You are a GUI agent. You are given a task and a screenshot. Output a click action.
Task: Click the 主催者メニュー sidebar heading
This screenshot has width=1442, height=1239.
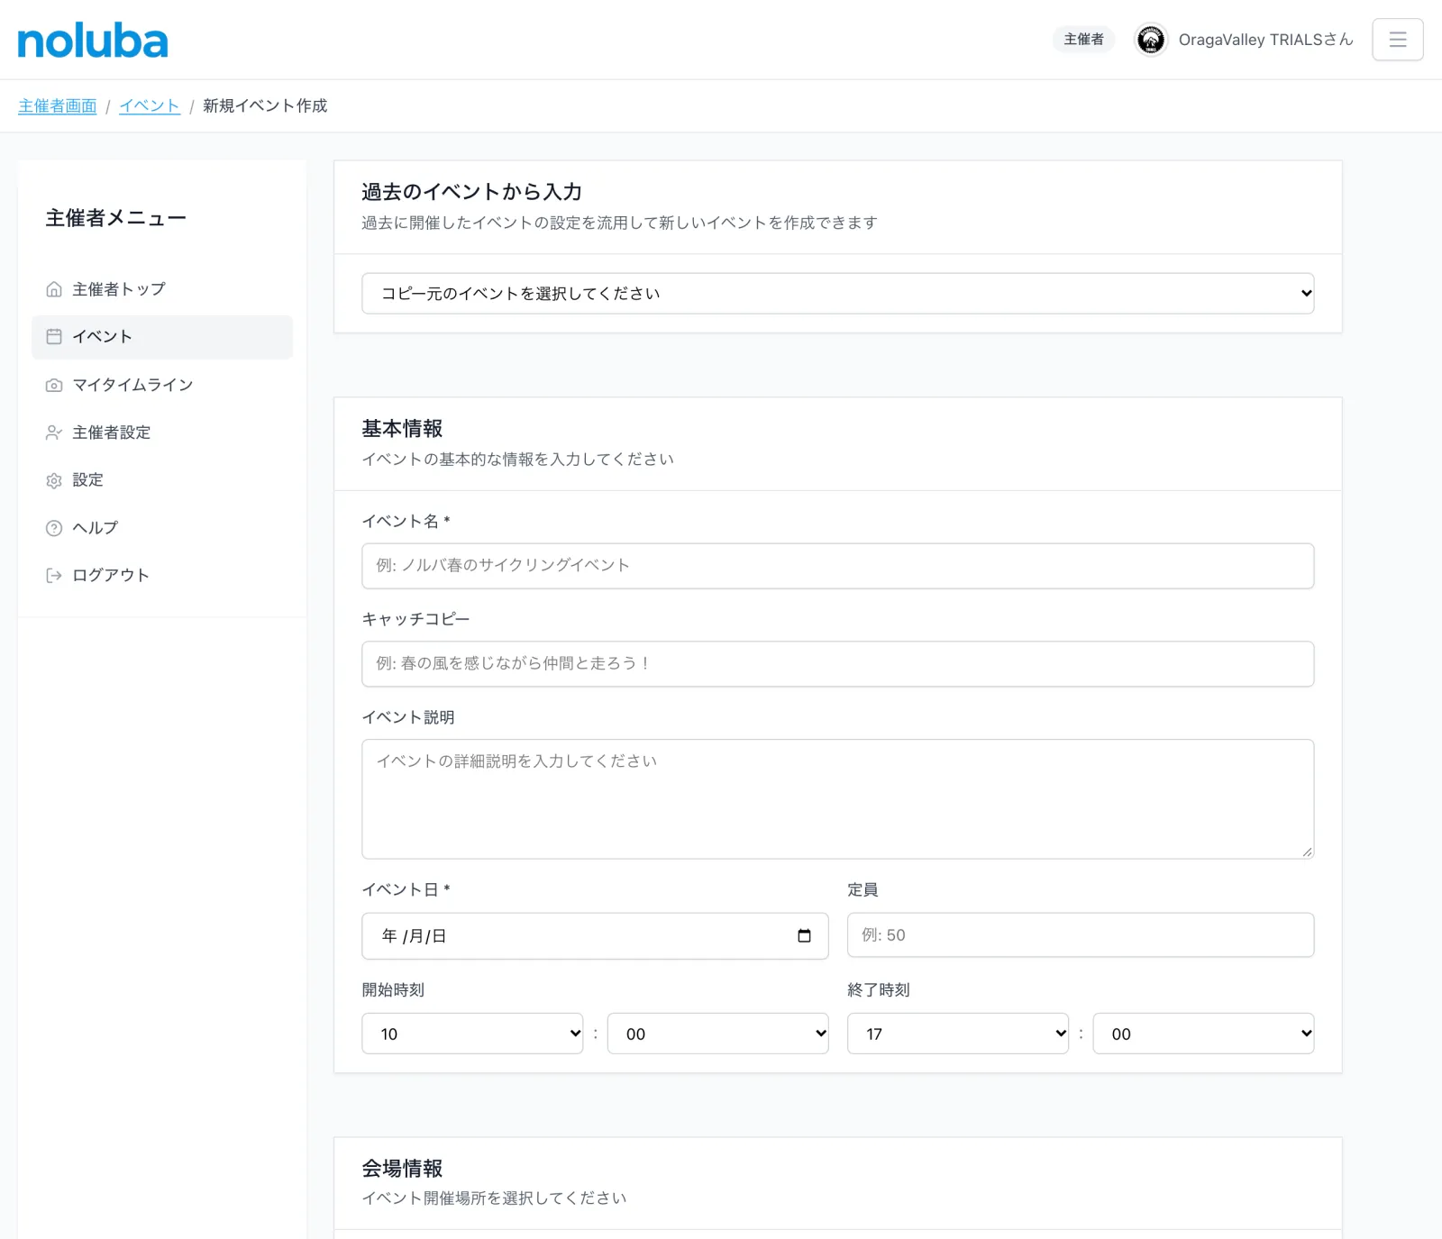click(116, 218)
